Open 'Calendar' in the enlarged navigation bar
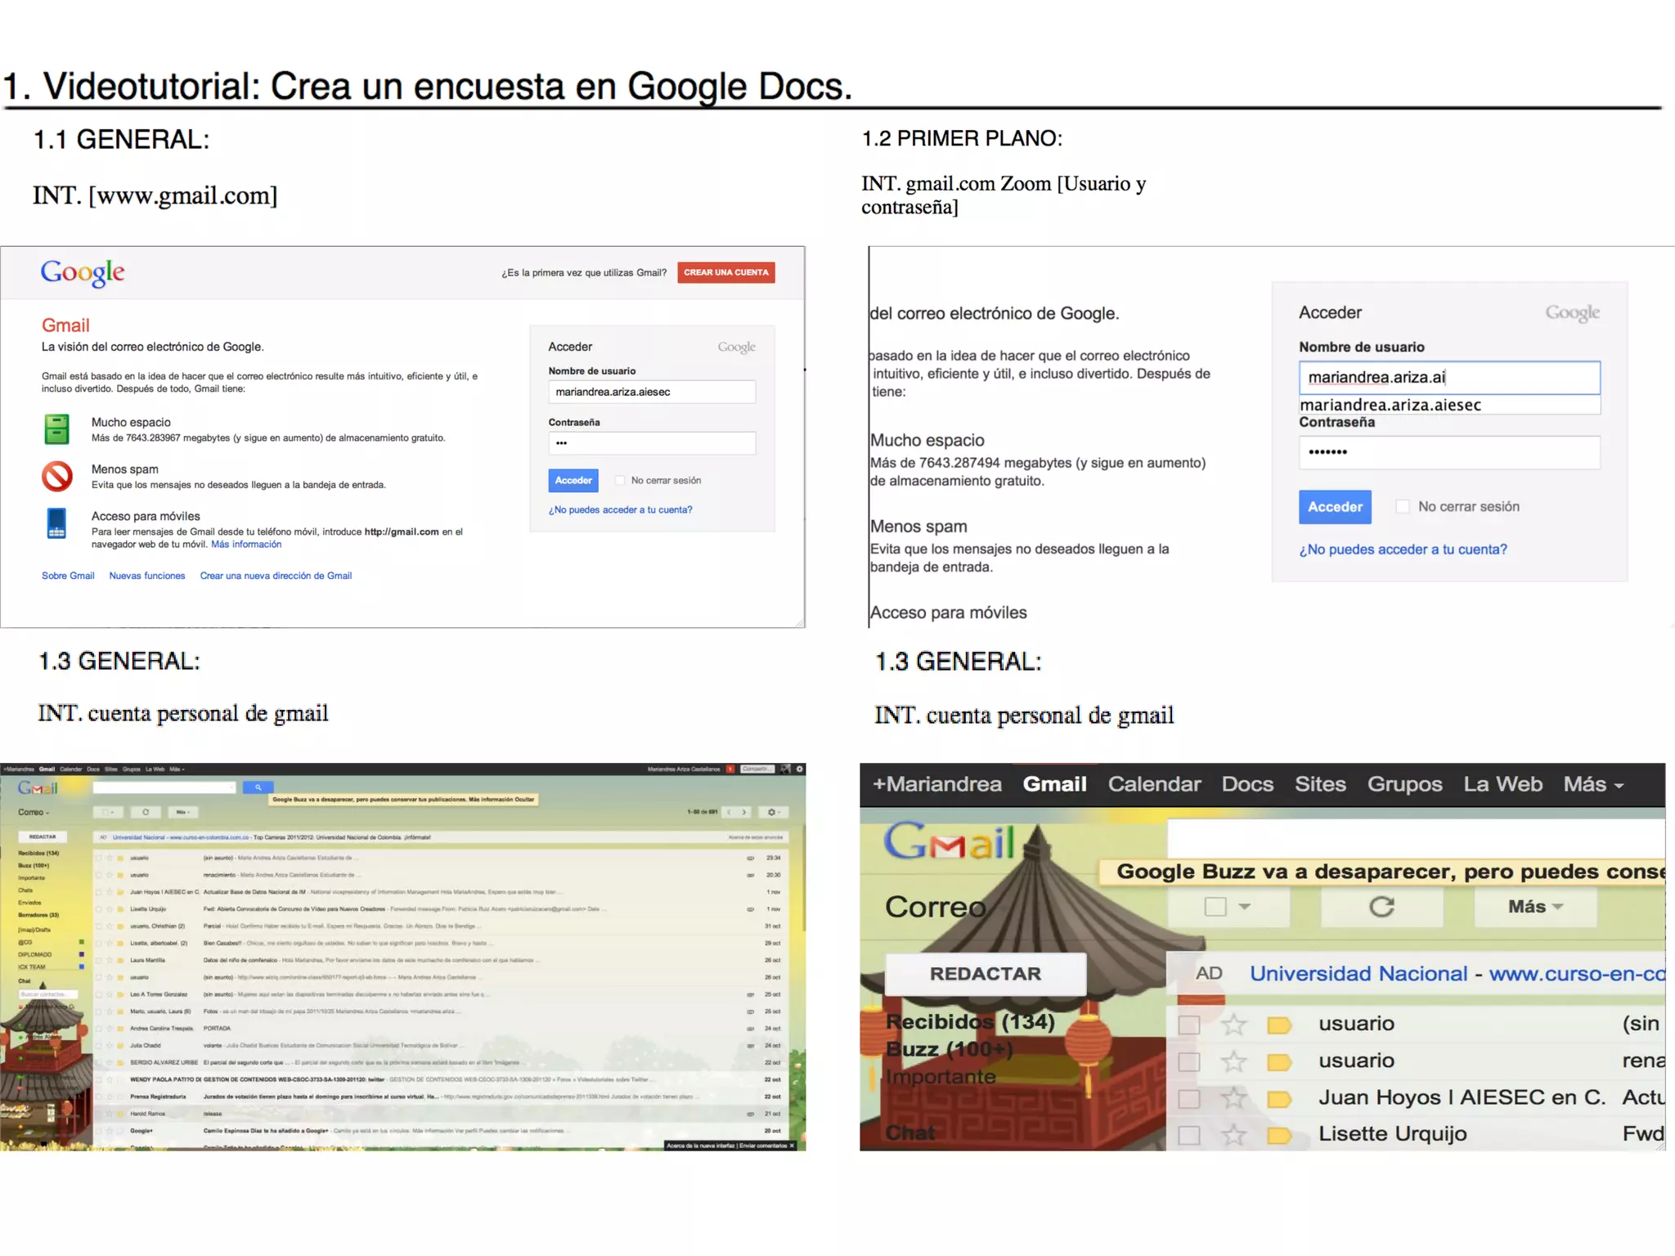Image resolution: width=1675 pixels, height=1256 pixels. [1154, 784]
